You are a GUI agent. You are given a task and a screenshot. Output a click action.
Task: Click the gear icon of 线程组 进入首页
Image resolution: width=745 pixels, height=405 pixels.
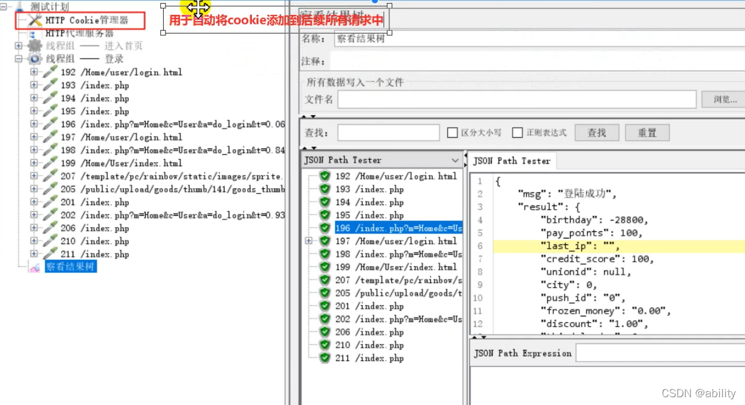[x=35, y=46]
